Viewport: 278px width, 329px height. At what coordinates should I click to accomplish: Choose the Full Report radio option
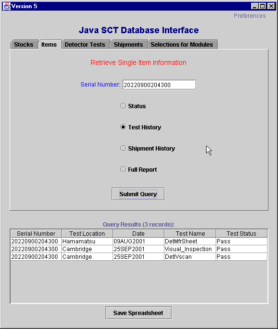(x=123, y=169)
